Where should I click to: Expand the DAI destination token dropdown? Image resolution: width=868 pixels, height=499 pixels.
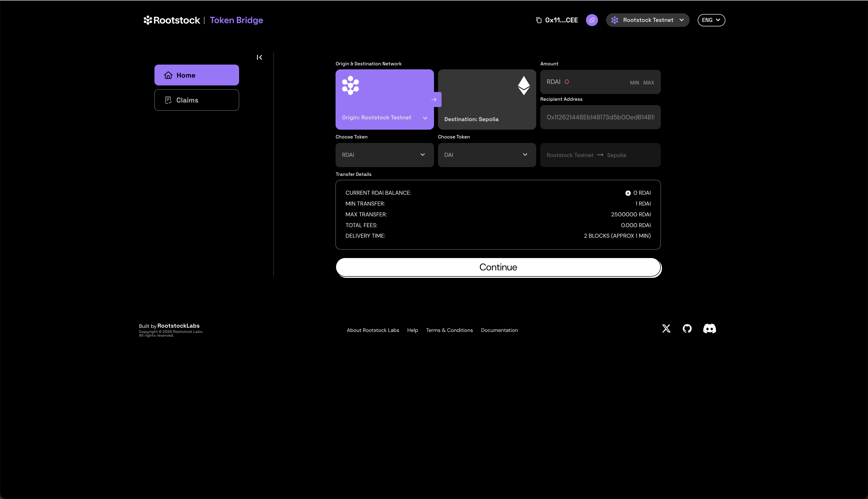(x=486, y=155)
